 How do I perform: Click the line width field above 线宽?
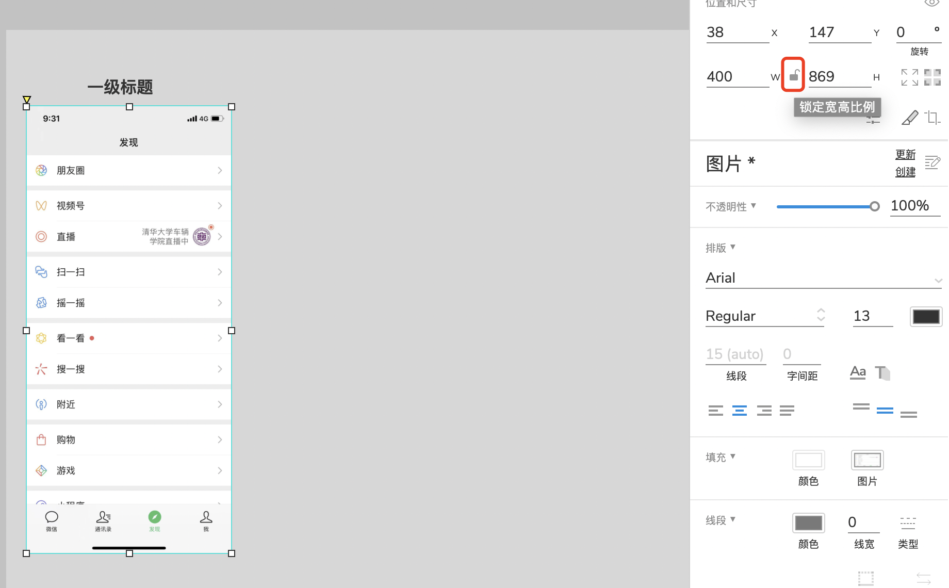(x=863, y=522)
